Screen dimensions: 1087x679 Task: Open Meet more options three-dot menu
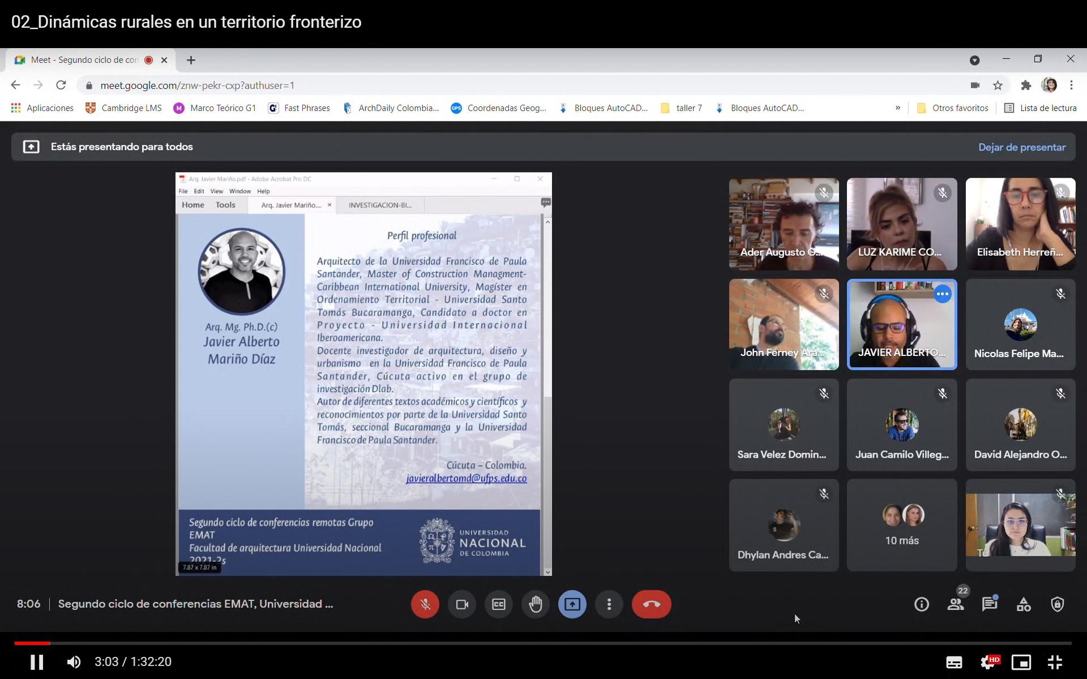pos(609,604)
